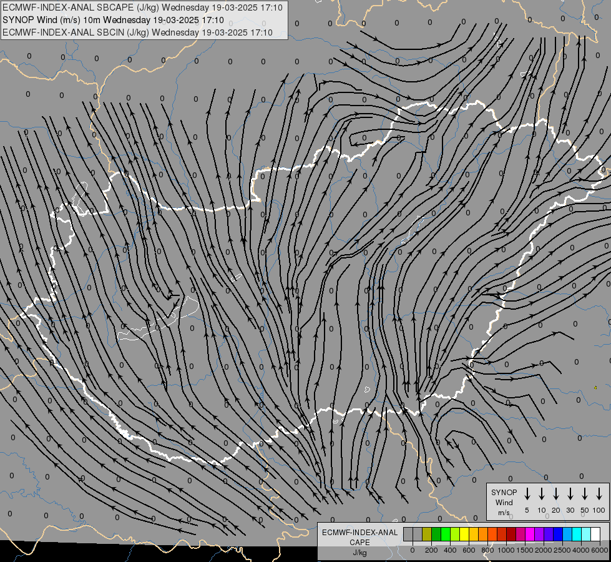Click the 0 tick label on CAPE scale
The width and height of the screenshot is (611, 562).
coord(413,550)
